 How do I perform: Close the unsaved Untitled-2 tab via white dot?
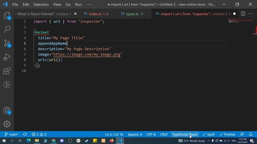click(235, 14)
